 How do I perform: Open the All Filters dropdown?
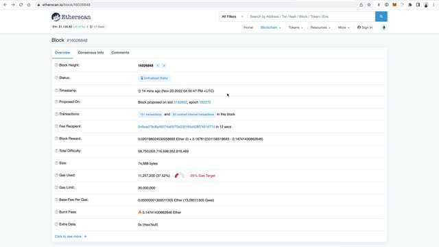[233, 16]
